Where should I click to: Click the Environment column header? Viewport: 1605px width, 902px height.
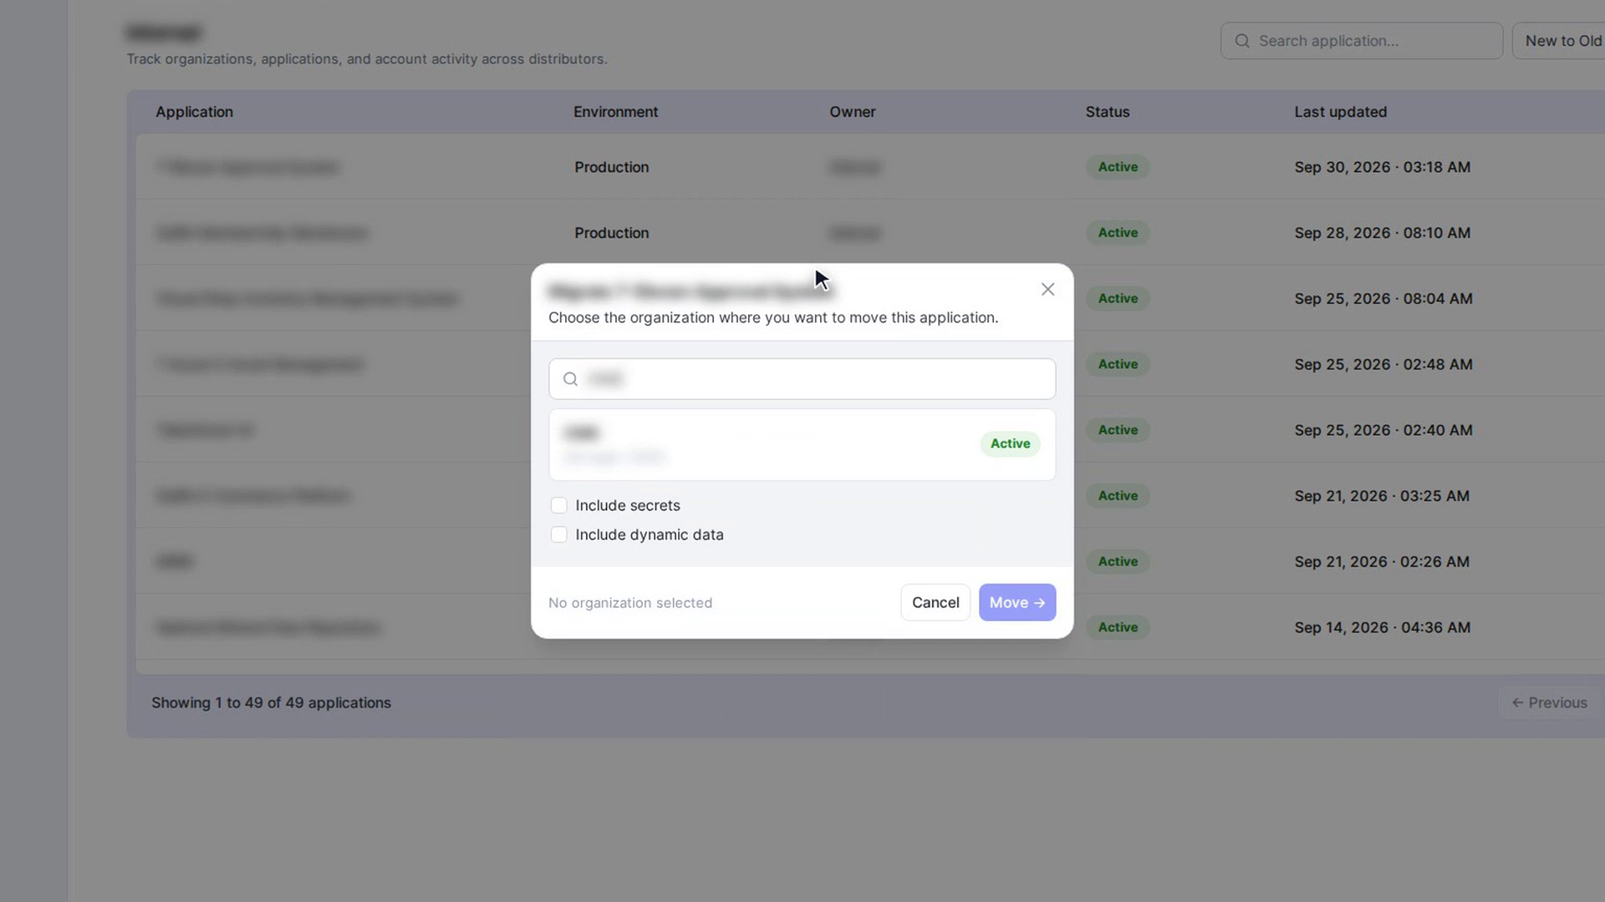point(615,112)
